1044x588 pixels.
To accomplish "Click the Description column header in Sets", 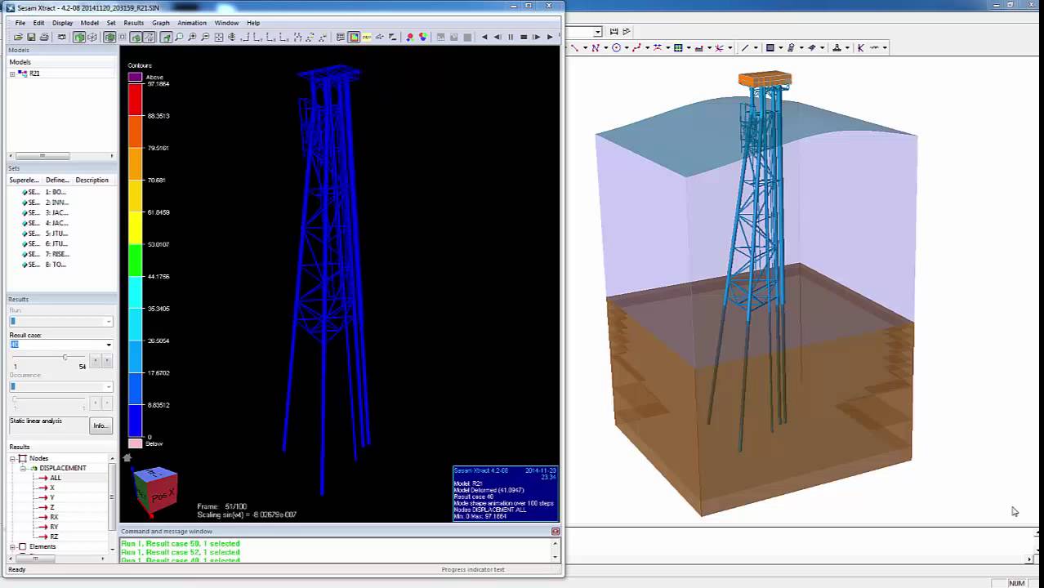I will pyautogui.click(x=92, y=180).
